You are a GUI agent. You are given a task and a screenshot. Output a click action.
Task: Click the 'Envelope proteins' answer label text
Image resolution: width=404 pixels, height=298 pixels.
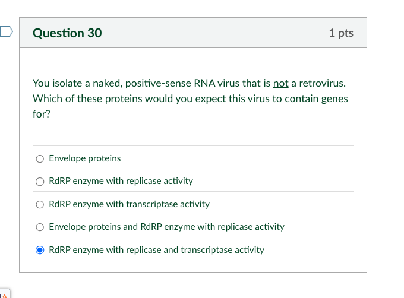[85, 158]
